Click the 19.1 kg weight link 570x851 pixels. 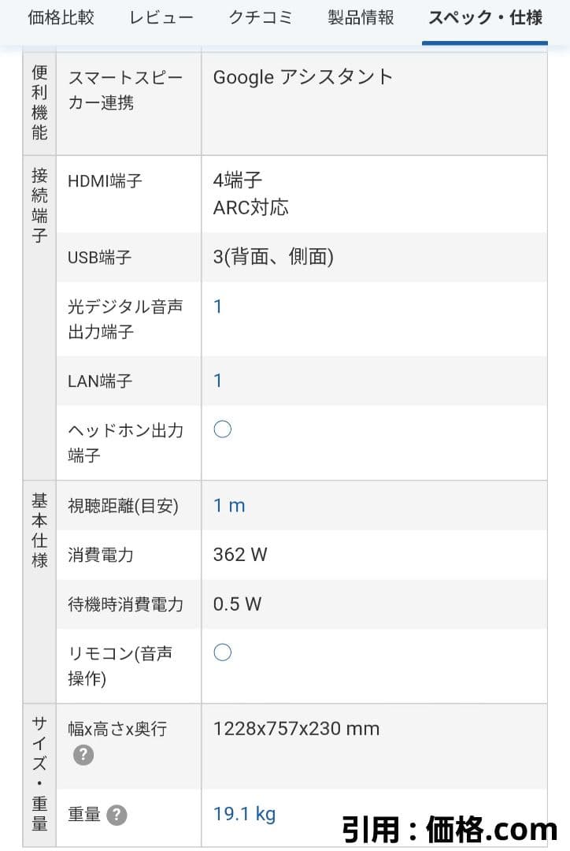(244, 814)
